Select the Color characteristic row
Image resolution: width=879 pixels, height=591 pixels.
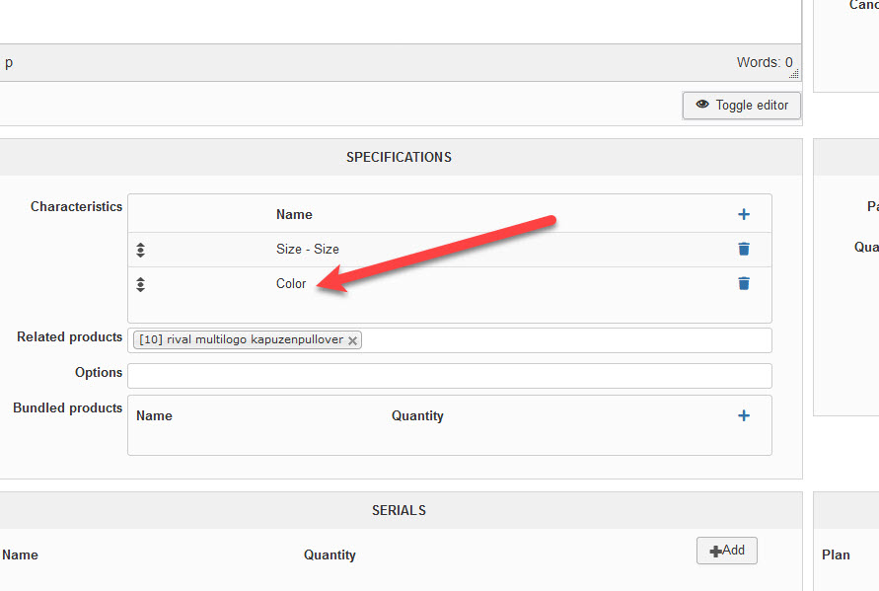click(x=291, y=284)
